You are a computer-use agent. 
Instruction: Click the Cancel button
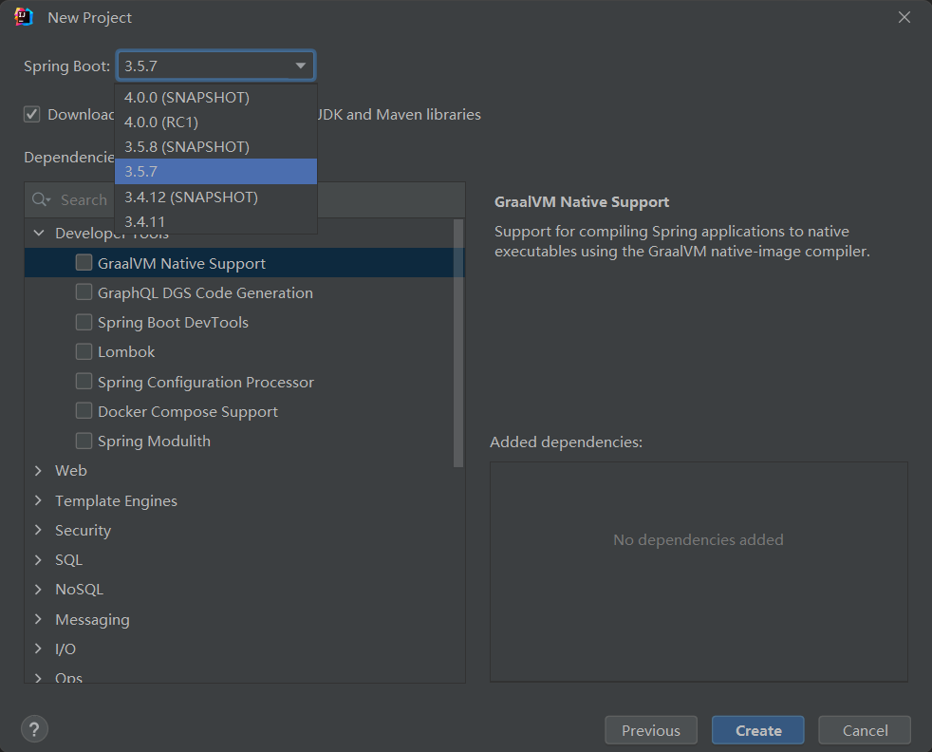[865, 730]
